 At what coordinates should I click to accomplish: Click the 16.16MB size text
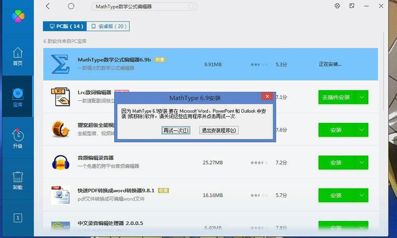pyautogui.click(x=213, y=195)
